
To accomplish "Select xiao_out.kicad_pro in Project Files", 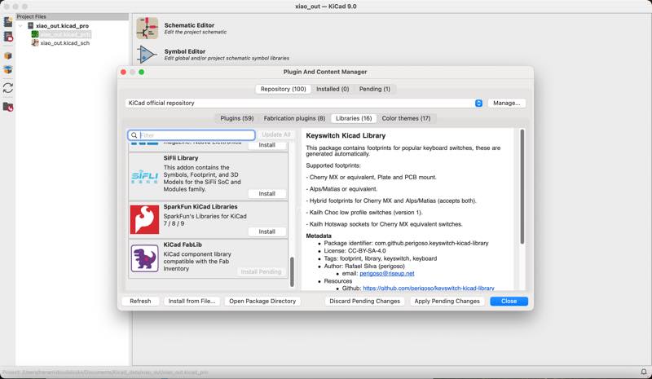I will coord(63,26).
